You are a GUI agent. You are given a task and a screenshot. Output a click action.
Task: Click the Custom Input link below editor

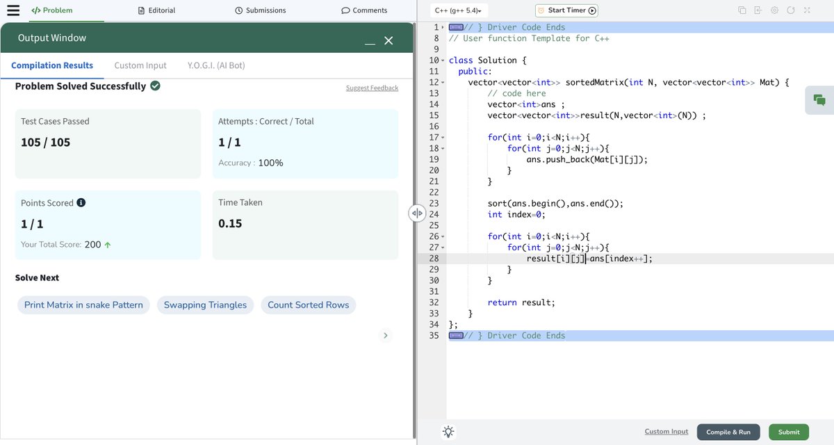click(x=667, y=432)
